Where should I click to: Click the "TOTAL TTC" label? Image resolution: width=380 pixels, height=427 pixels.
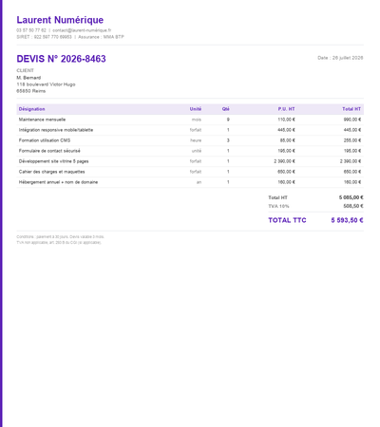(x=287, y=220)
